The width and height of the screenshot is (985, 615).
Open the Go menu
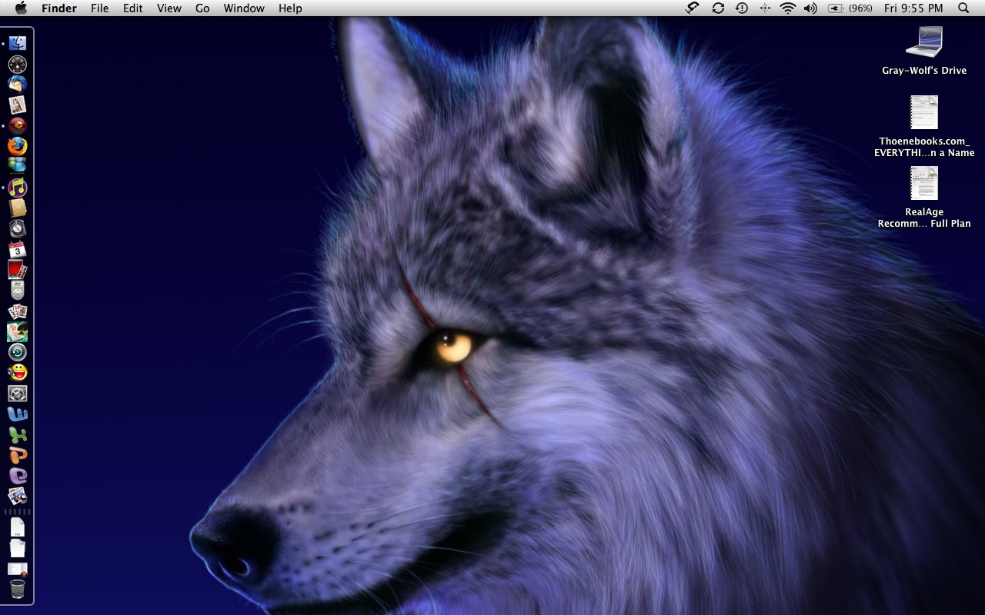[x=202, y=8]
